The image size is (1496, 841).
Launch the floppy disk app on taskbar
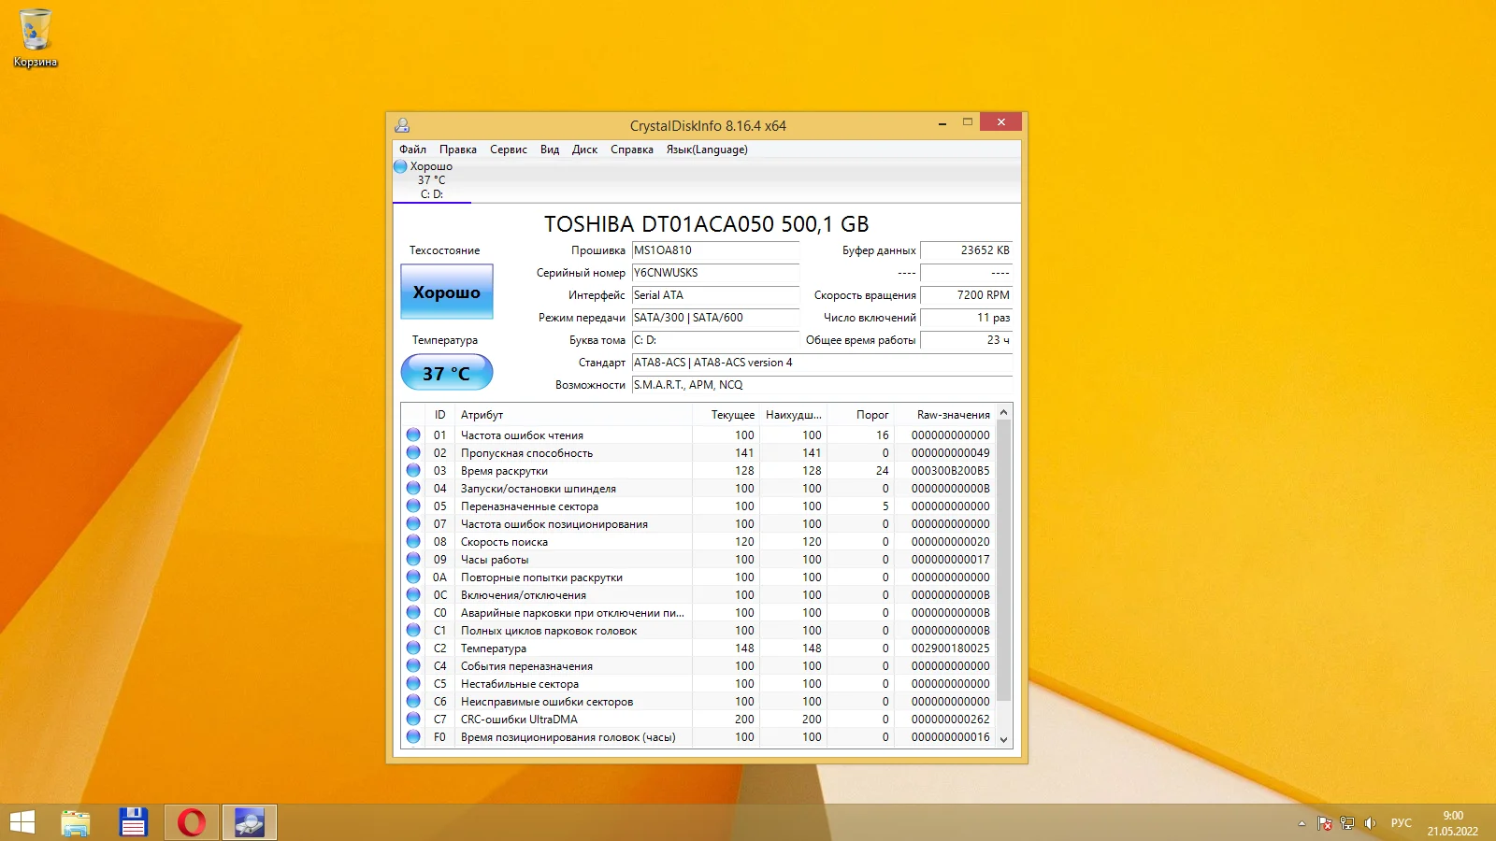click(134, 822)
